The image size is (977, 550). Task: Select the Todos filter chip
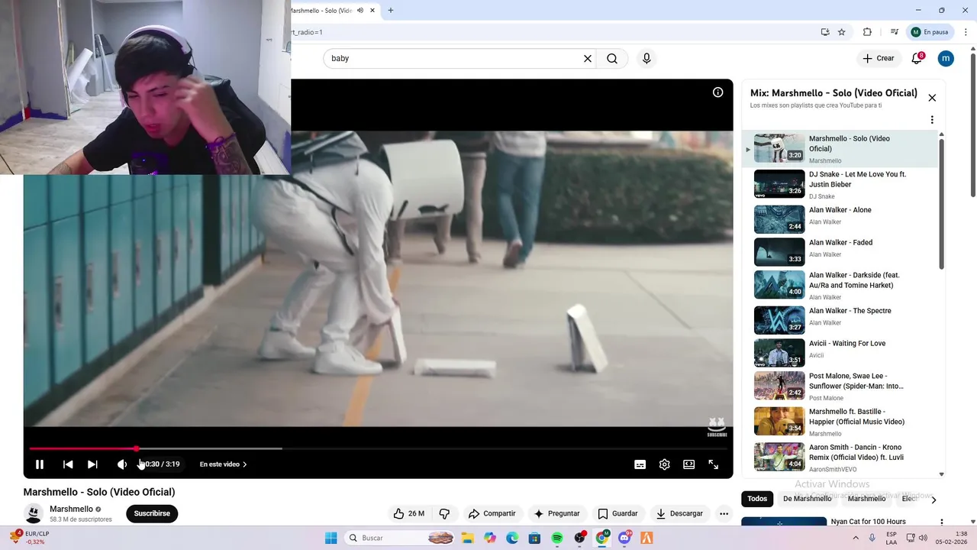[757, 499]
